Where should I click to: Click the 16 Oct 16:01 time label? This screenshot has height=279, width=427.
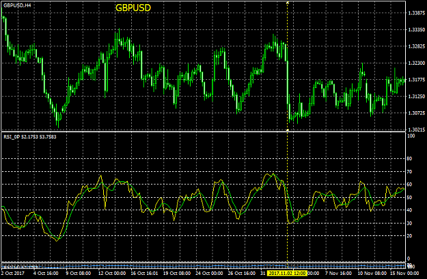pos(144,274)
